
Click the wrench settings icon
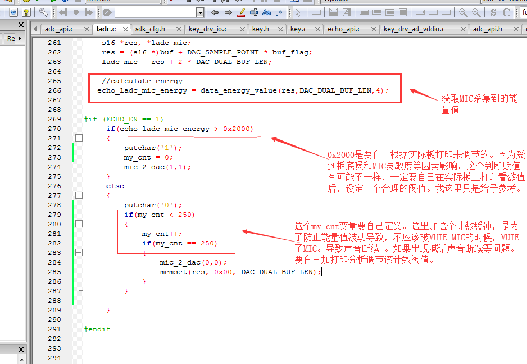(x=43, y=12)
